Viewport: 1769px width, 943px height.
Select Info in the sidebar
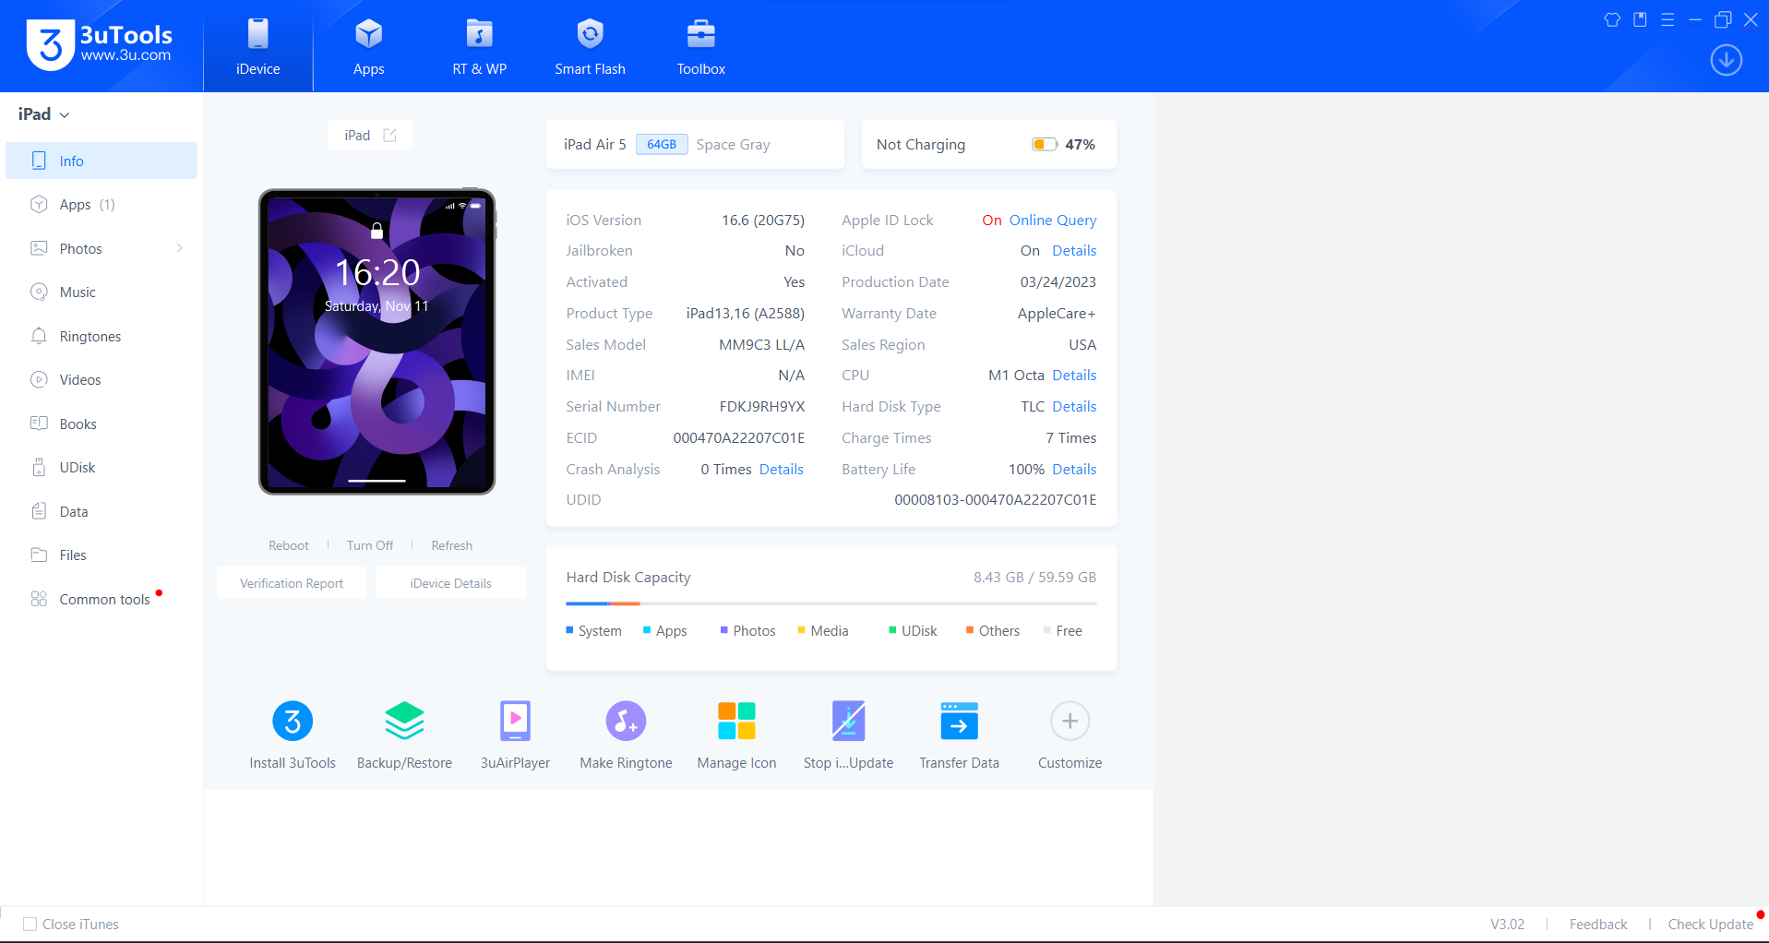(x=102, y=161)
